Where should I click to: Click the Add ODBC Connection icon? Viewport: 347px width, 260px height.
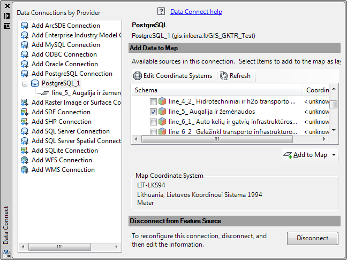tap(25, 54)
